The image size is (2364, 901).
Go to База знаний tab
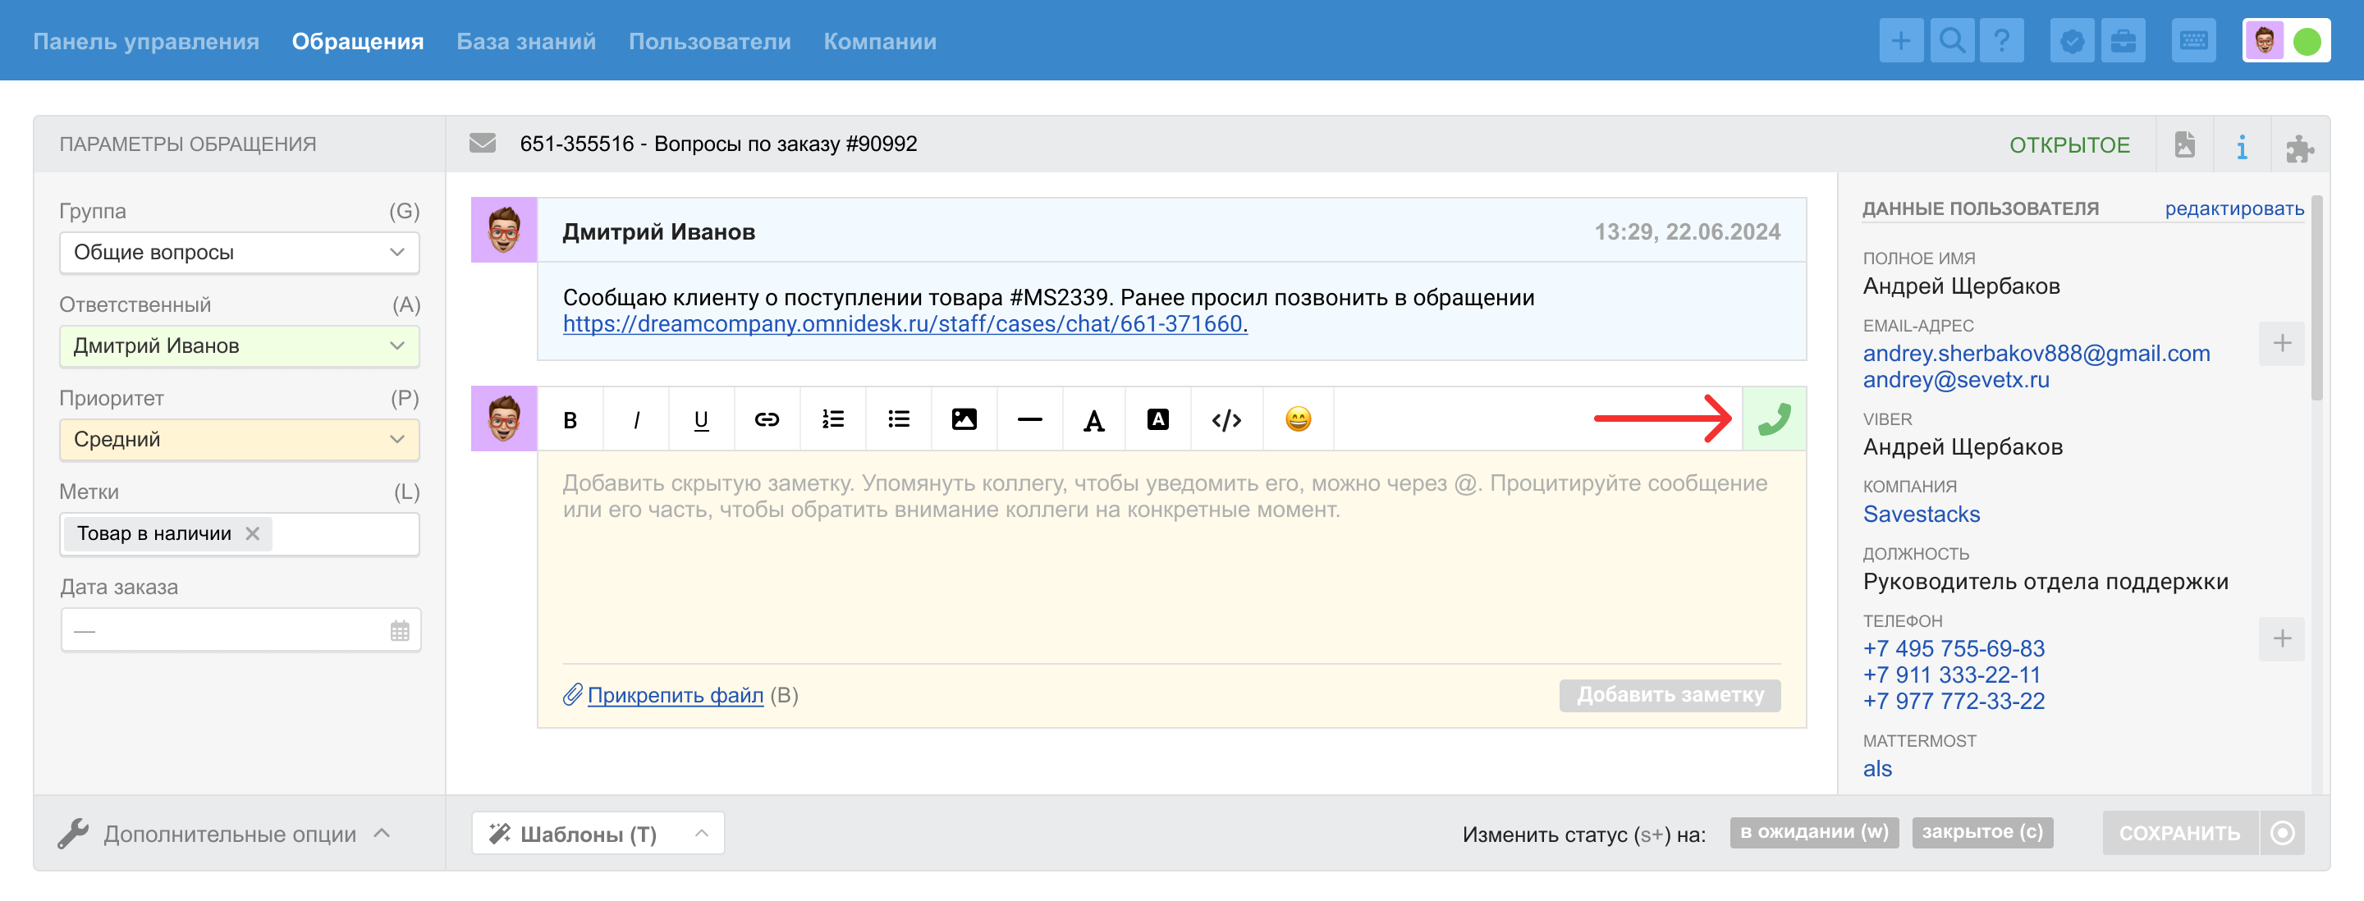526,41
